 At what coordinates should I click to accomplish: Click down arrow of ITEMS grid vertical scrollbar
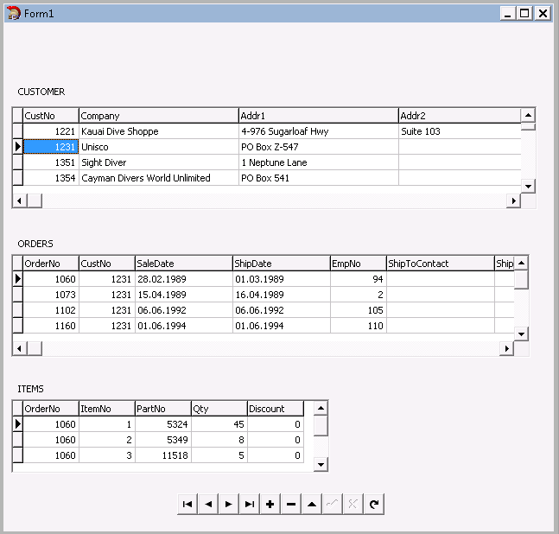[321, 465]
